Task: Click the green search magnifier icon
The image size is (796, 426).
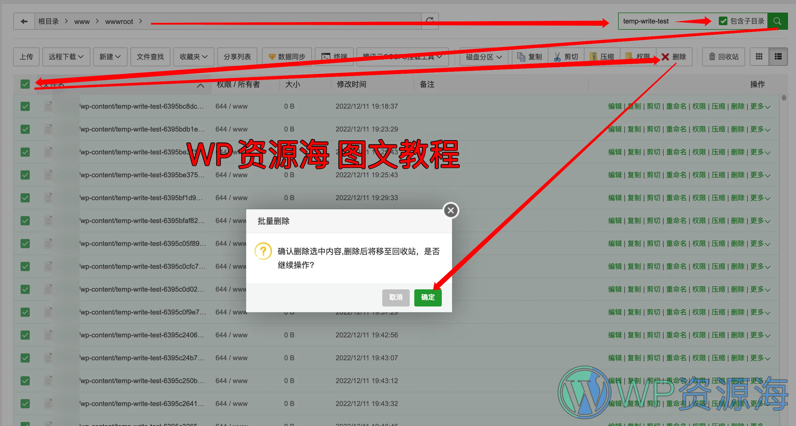Action: click(x=777, y=21)
